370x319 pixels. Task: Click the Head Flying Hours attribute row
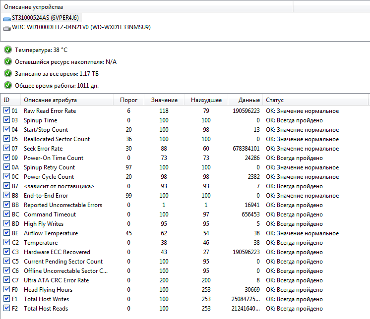pos(48,290)
